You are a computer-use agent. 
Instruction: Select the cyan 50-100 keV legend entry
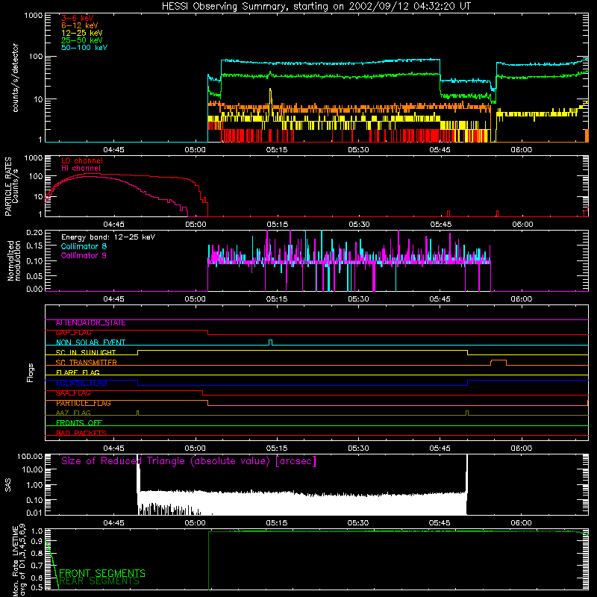[84, 48]
